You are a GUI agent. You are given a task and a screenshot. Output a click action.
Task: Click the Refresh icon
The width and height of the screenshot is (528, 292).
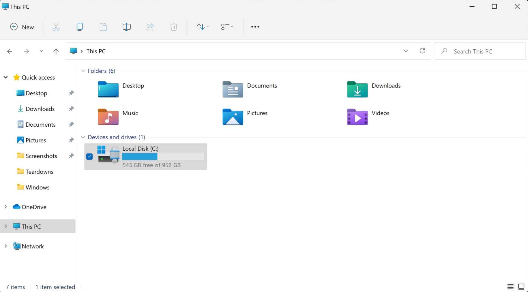(x=422, y=51)
